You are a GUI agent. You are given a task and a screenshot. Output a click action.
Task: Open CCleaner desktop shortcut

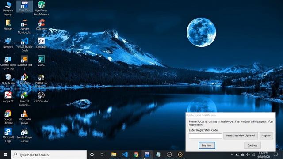coord(41,25)
